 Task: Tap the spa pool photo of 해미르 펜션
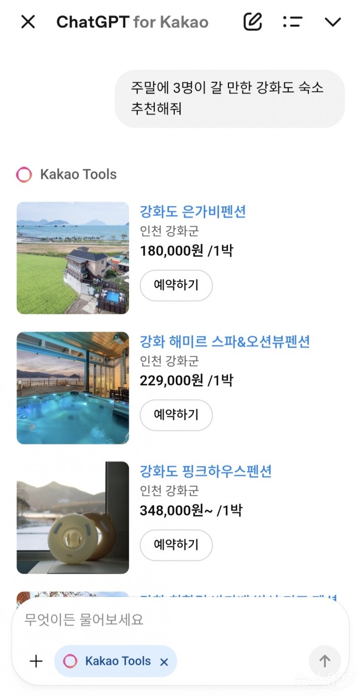click(x=72, y=388)
